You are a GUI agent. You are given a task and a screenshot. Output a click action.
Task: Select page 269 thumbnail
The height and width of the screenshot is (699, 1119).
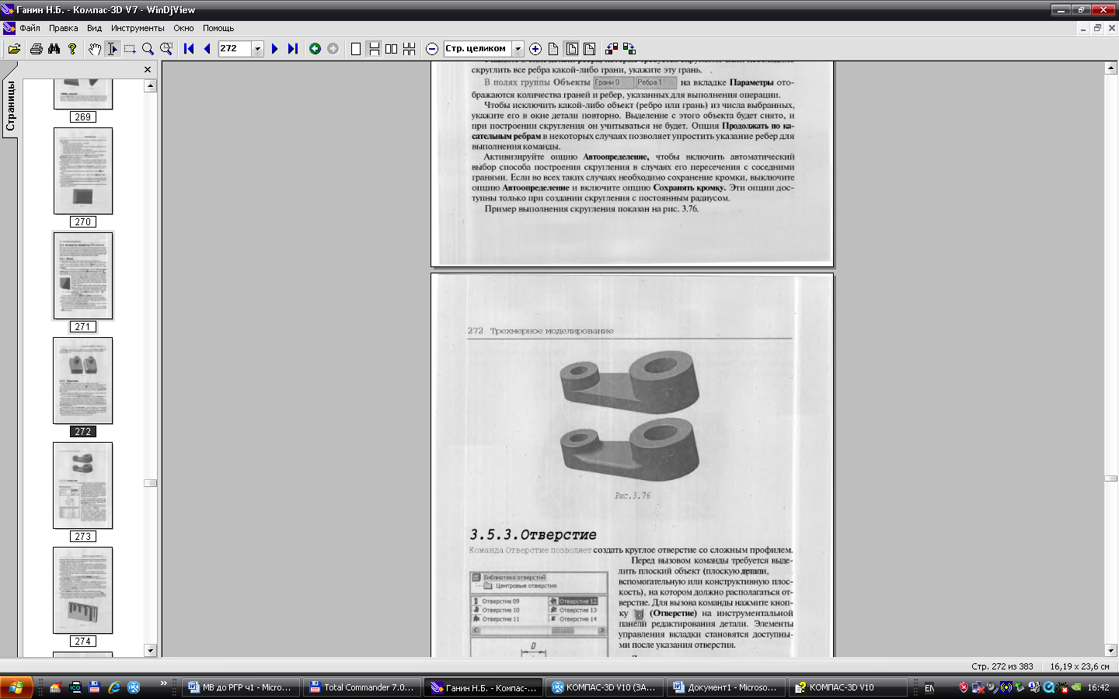tap(83, 93)
